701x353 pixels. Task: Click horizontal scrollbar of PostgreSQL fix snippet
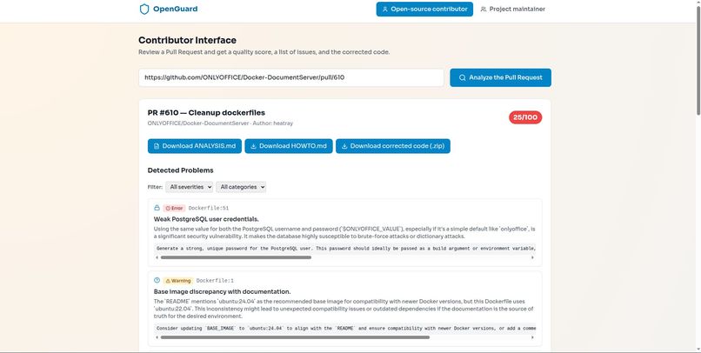coord(236,257)
